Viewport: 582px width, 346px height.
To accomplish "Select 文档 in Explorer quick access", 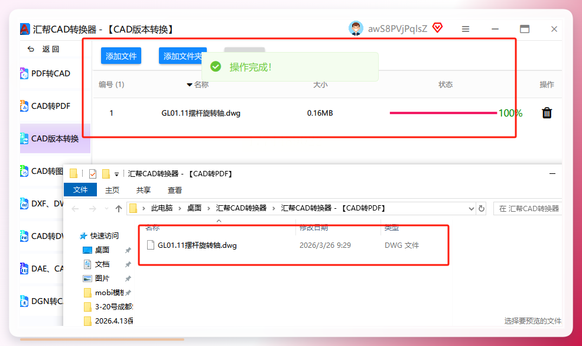I will 102,264.
